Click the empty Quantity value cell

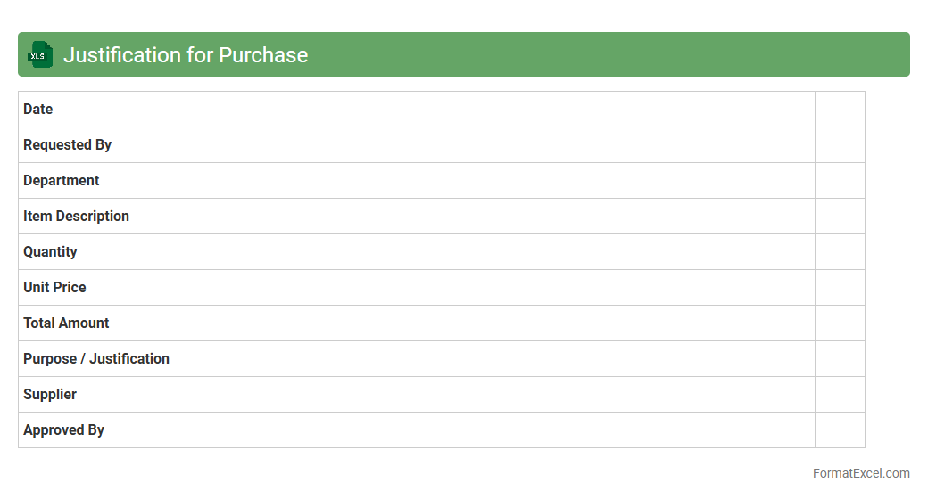pyautogui.click(x=840, y=252)
